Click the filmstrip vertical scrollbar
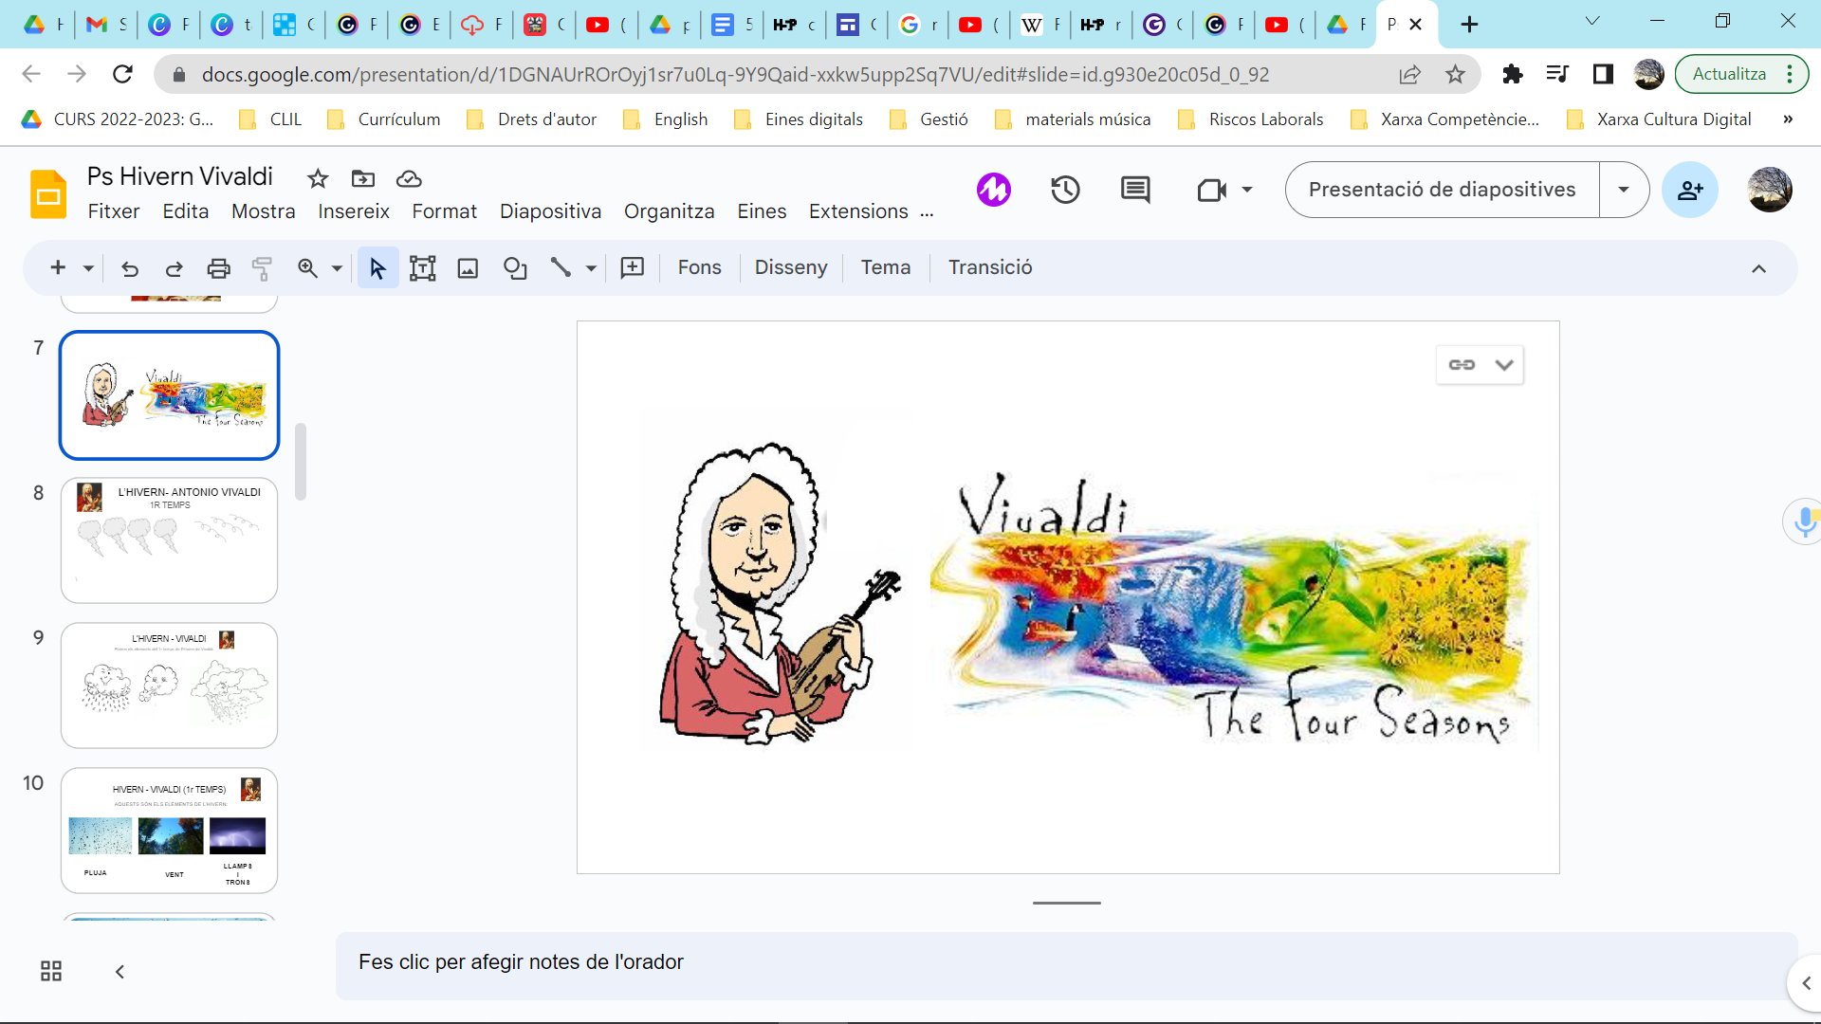This screenshot has height=1024, width=1821. point(301,462)
